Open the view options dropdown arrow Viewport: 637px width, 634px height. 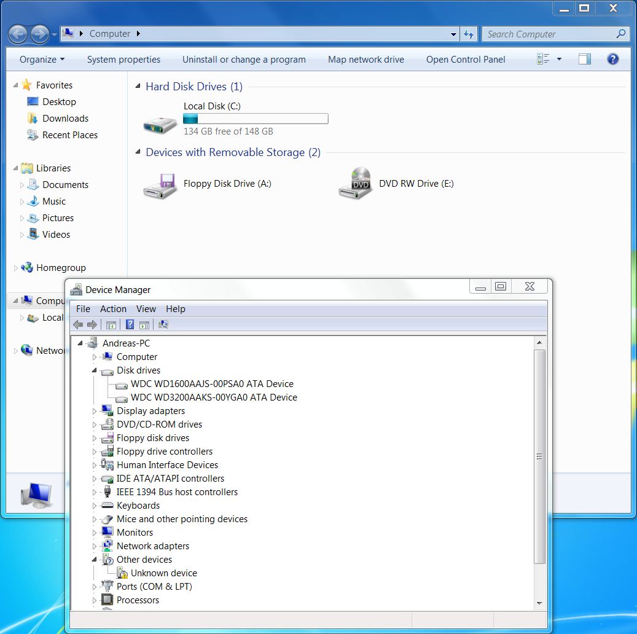tap(559, 60)
